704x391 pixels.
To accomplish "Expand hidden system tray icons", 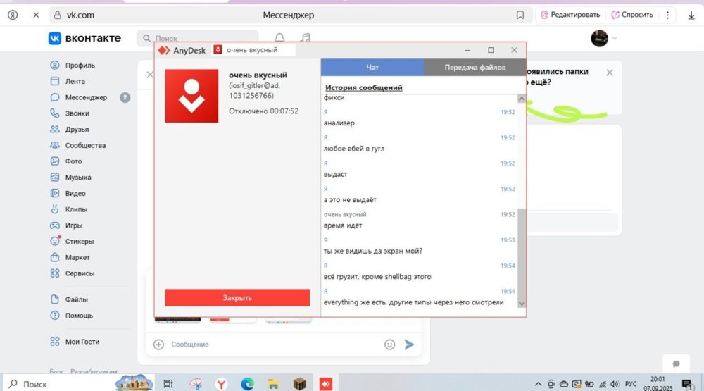I will click(x=538, y=384).
